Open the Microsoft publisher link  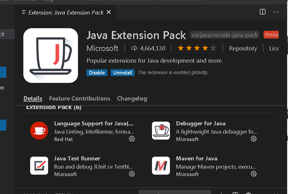(x=102, y=48)
